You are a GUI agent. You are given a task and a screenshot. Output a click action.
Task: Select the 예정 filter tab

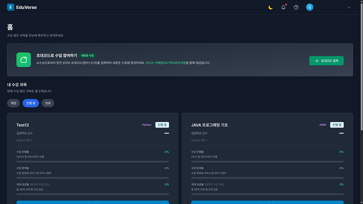point(13,103)
